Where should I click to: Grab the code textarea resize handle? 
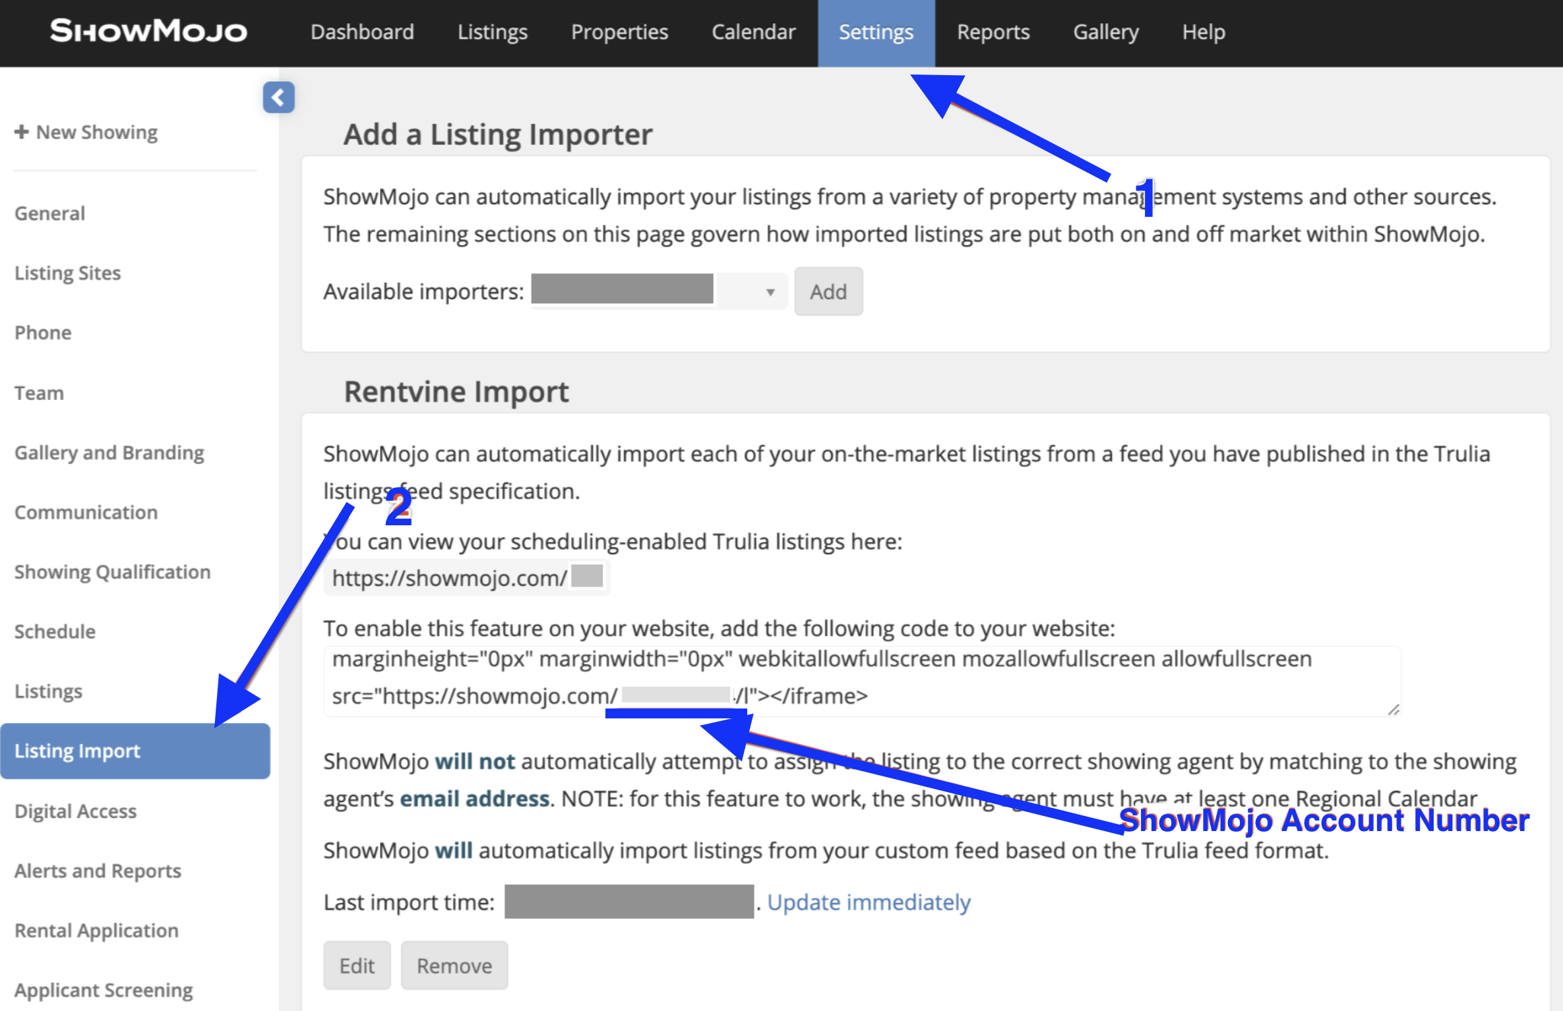1393,710
